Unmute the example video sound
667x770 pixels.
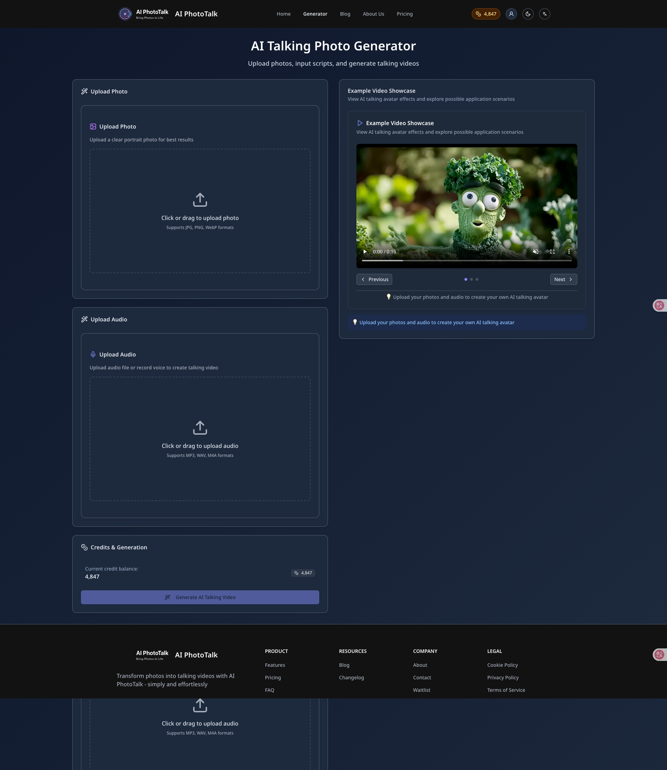536,252
